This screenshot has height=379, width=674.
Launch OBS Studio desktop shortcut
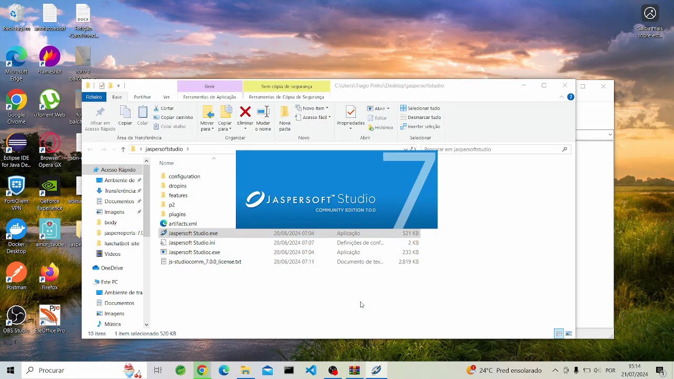point(16,320)
